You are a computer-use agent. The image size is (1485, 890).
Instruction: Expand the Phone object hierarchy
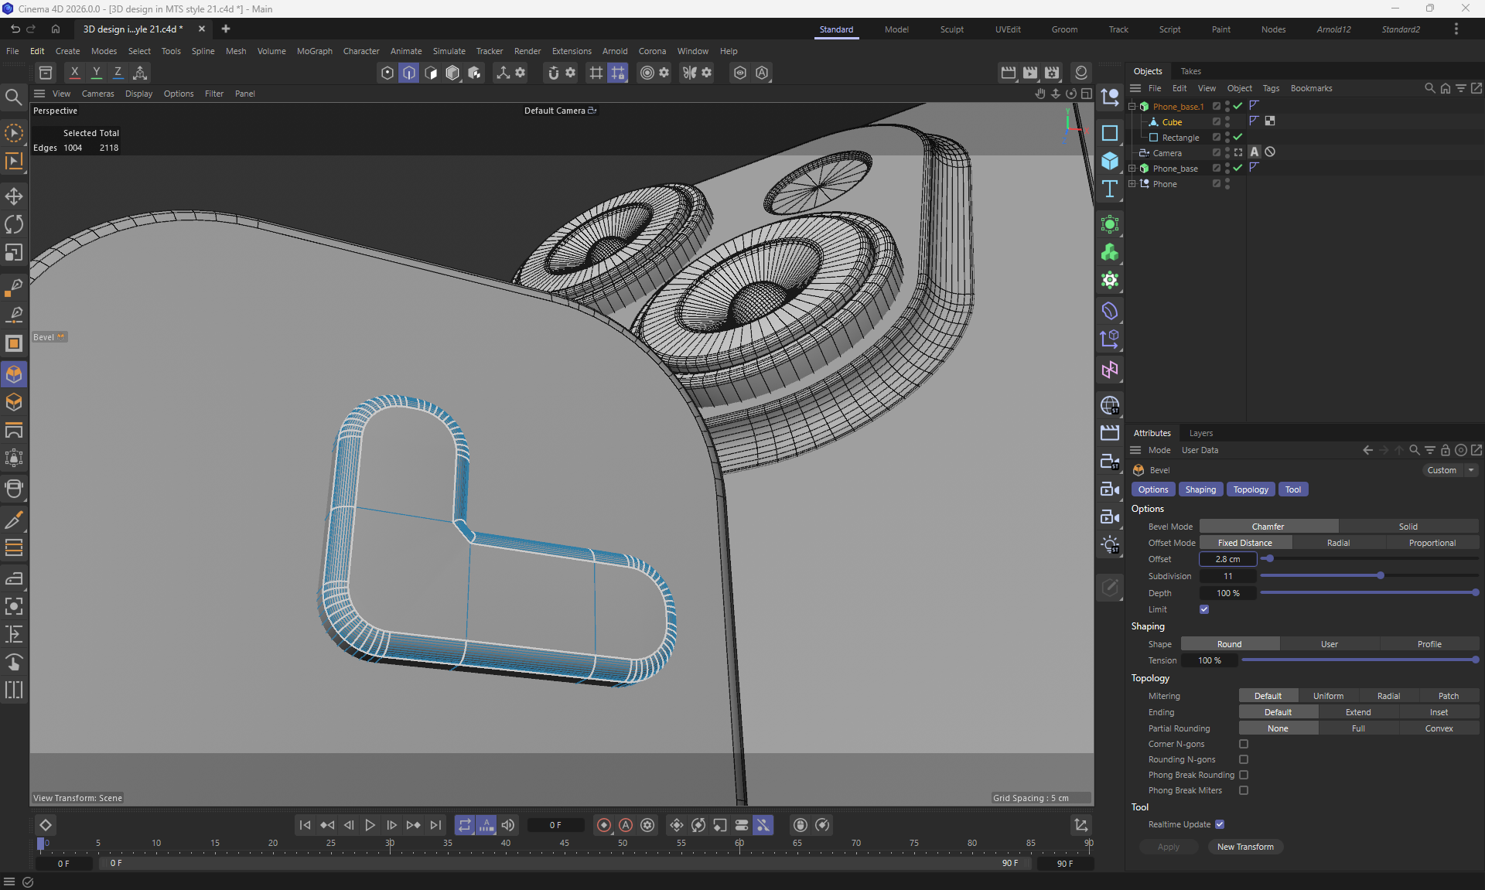1132,183
